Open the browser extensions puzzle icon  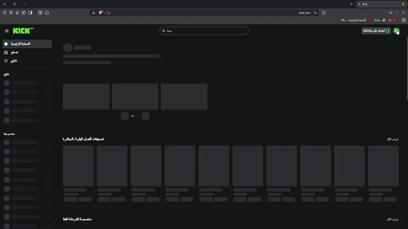47,13
